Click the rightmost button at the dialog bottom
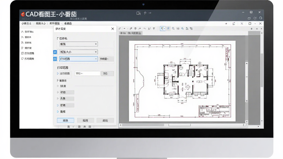The height and width of the screenshot is (159, 283). 105,120
